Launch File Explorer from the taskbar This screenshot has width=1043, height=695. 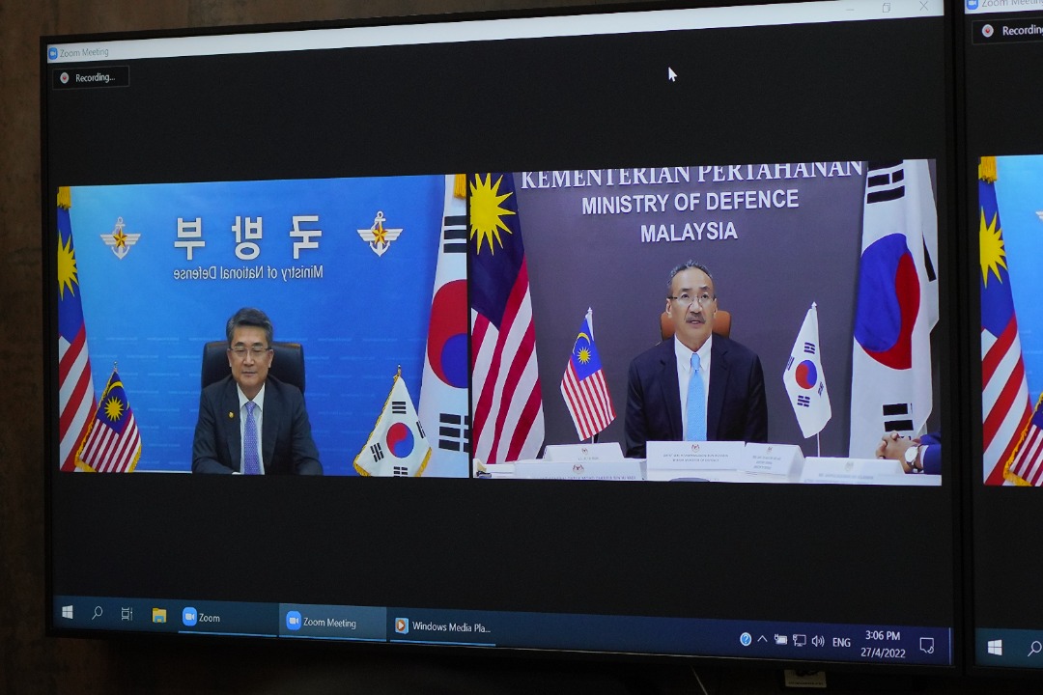[159, 615]
